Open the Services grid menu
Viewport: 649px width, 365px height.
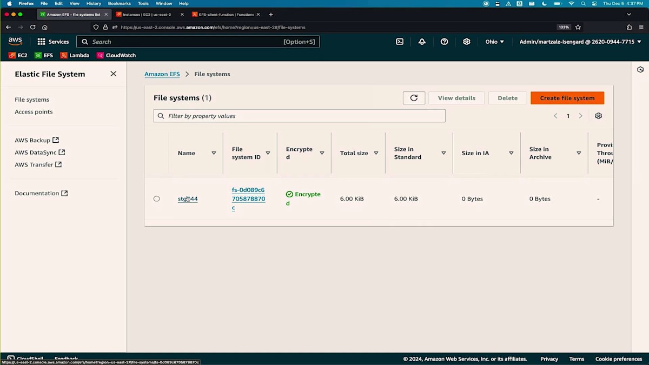pos(52,42)
